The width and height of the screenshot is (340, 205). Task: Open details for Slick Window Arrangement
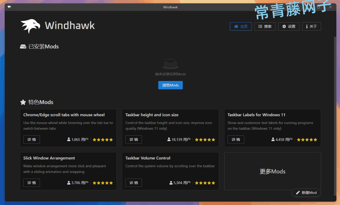pyautogui.click(x=32, y=183)
